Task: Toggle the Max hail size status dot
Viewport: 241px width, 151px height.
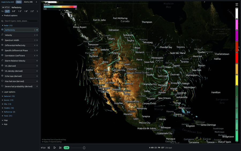Action: click(37, 81)
